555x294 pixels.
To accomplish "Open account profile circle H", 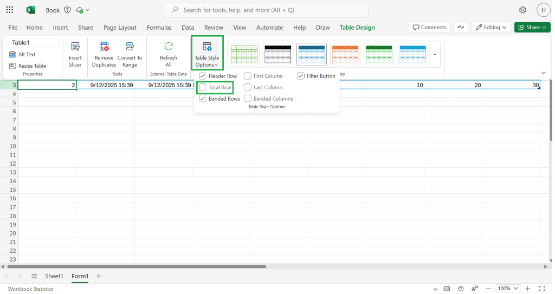I will 543,10.
